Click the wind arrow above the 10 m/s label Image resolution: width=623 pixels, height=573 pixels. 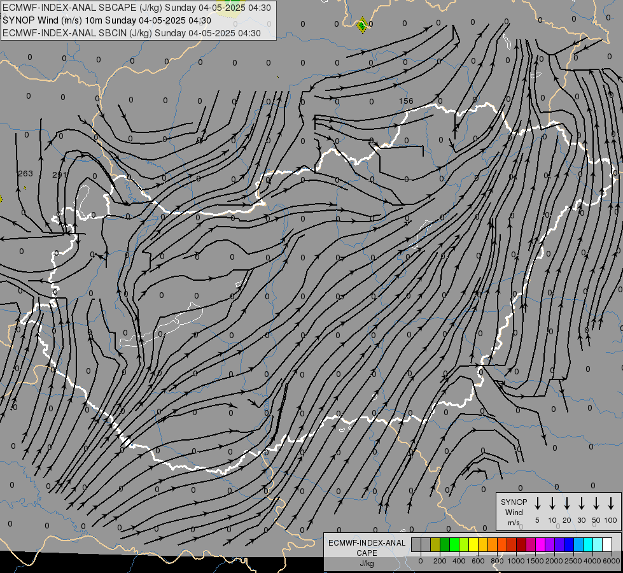click(552, 504)
